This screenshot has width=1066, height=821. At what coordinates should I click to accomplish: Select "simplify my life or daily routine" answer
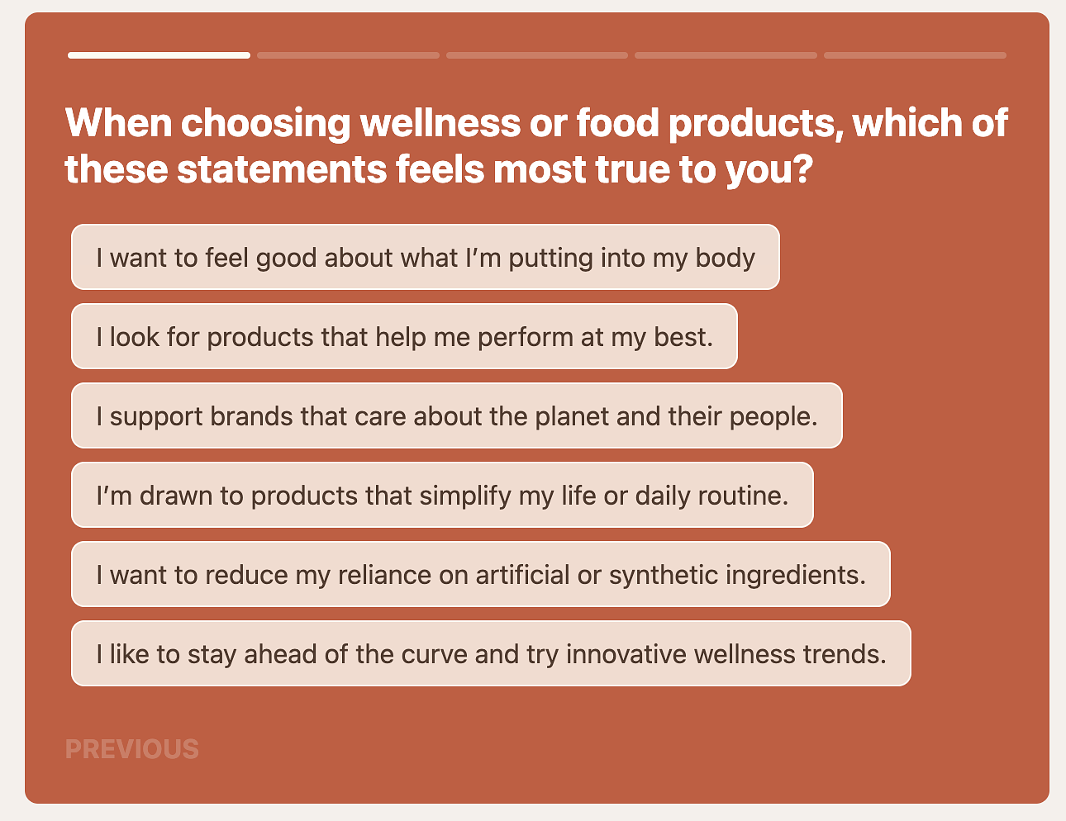[442, 495]
